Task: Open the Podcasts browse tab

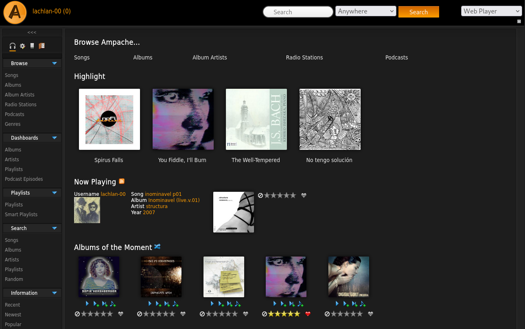Action: (396, 57)
